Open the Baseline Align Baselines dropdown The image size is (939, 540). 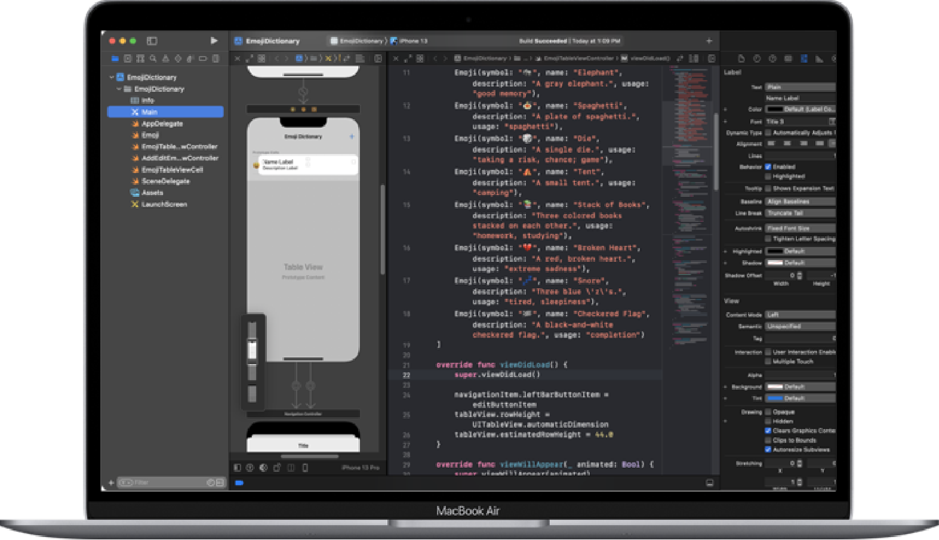pyautogui.click(x=801, y=202)
